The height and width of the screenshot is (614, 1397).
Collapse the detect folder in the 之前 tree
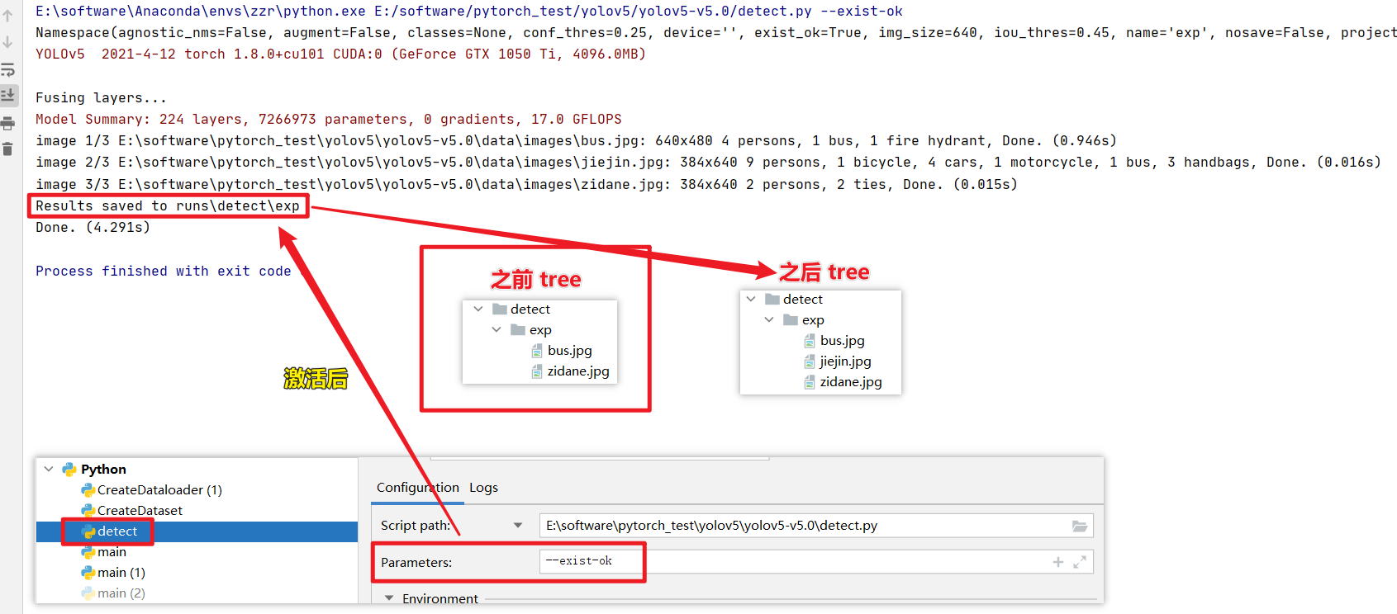(478, 309)
